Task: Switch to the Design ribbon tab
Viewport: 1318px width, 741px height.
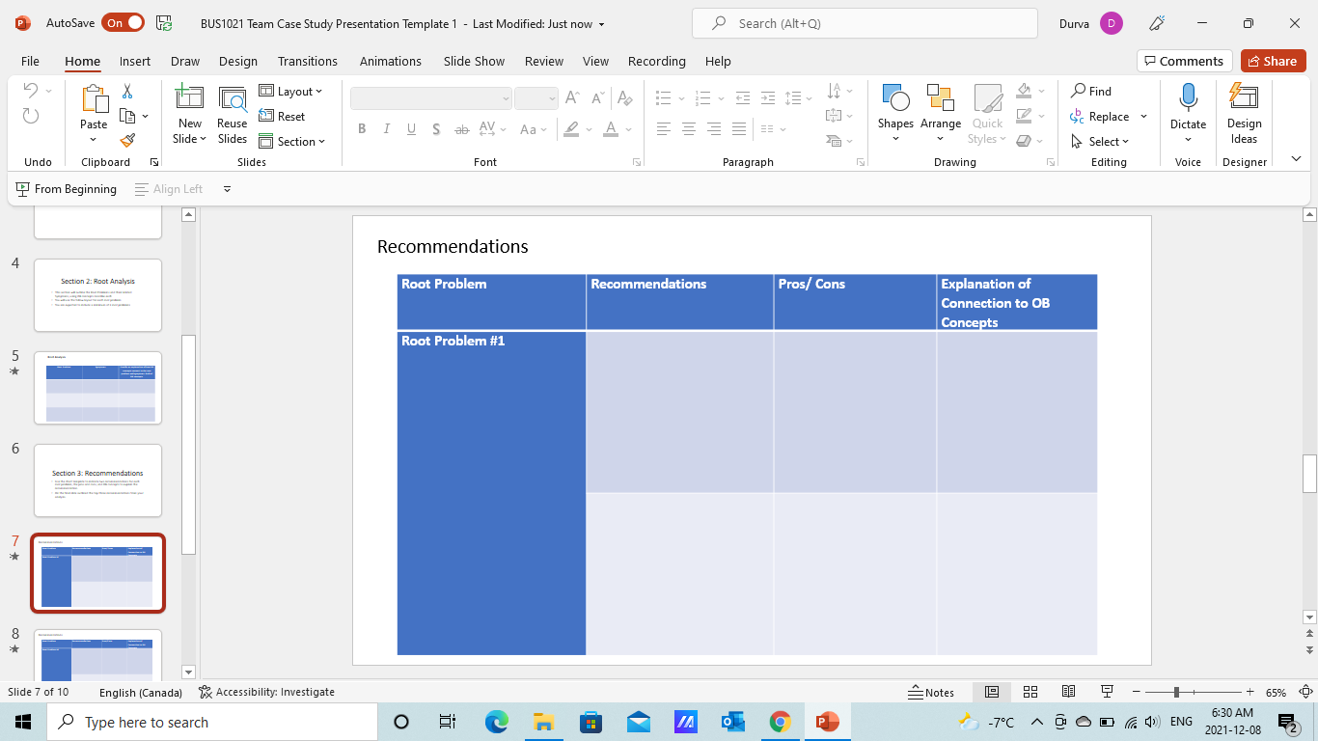Action: point(237,61)
